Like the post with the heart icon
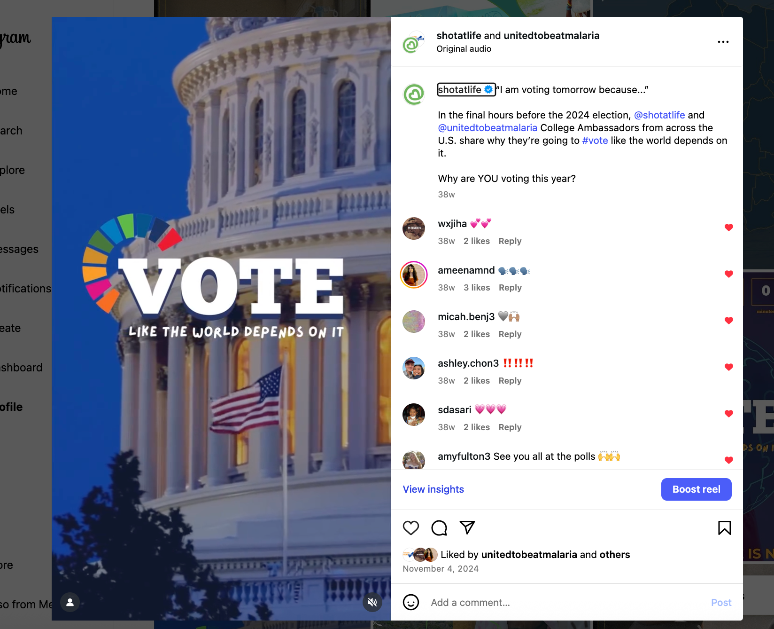The height and width of the screenshot is (629, 774). click(x=411, y=528)
